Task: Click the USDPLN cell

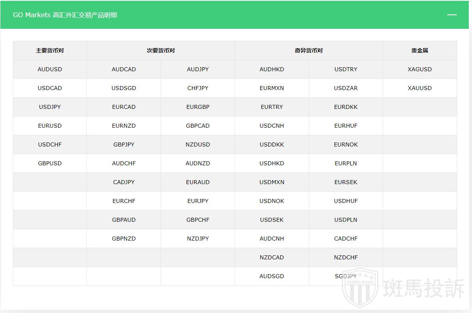Action: click(x=346, y=220)
